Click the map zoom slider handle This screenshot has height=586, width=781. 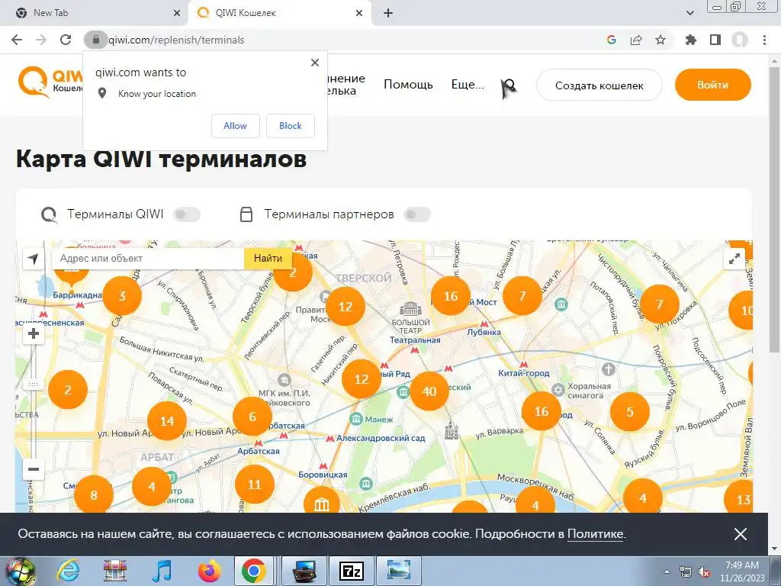34,385
